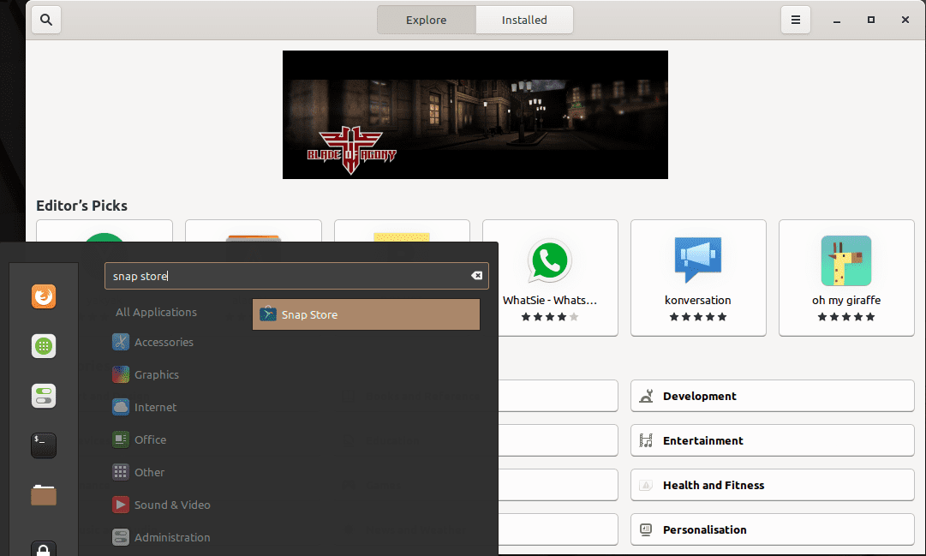Clear the menu search text
Viewport: 926px width, 556px height.
pos(476,276)
